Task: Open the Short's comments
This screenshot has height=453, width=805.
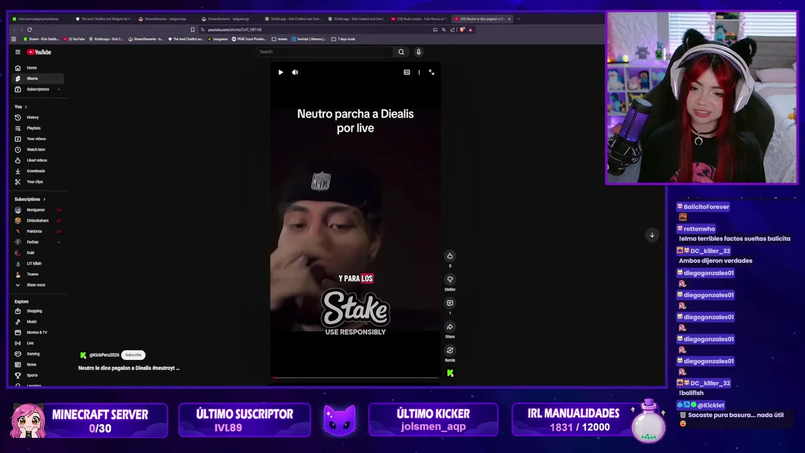Action: click(x=450, y=303)
